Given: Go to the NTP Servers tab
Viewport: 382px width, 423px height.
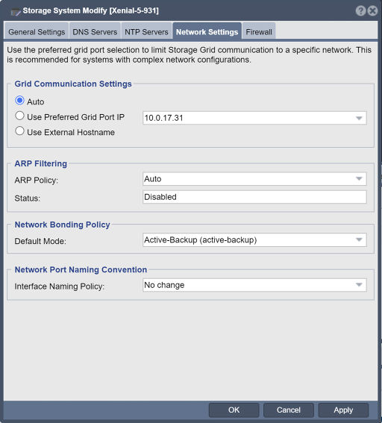Looking at the screenshot, I should (146, 32).
